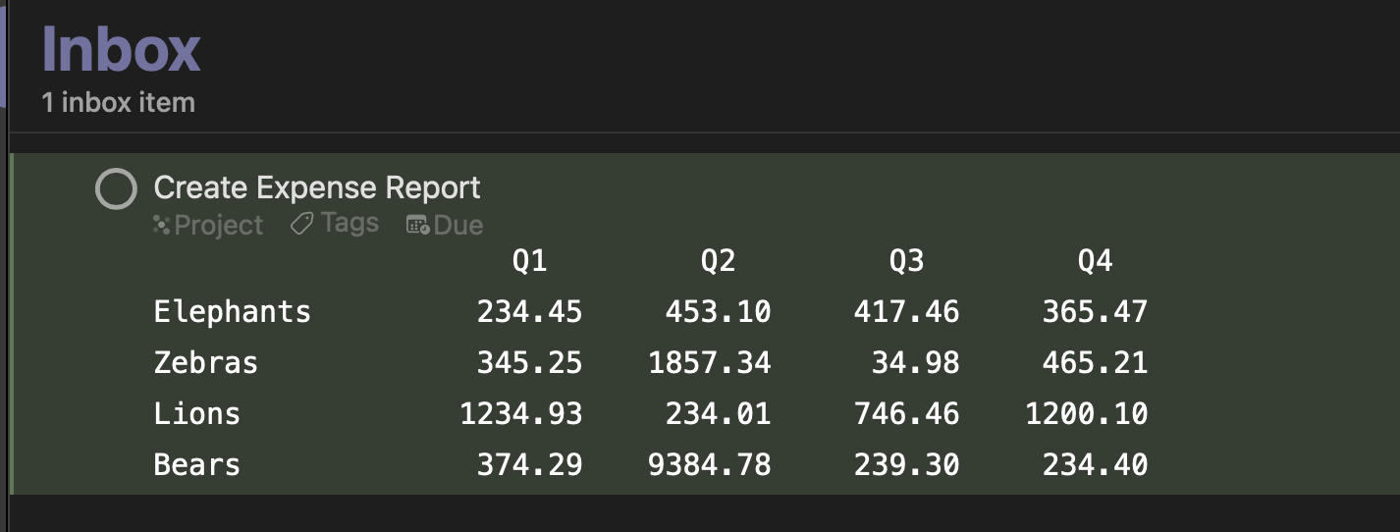Viewport: 1400px width, 532px height.
Task: Set a due date in Due field
Action: [445, 226]
